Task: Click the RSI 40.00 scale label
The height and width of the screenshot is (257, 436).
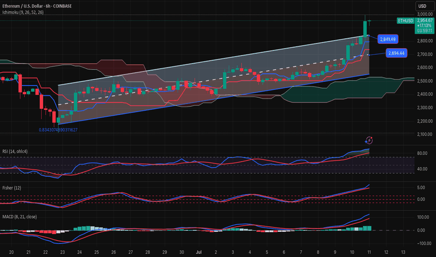Action: (x=422, y=169)
